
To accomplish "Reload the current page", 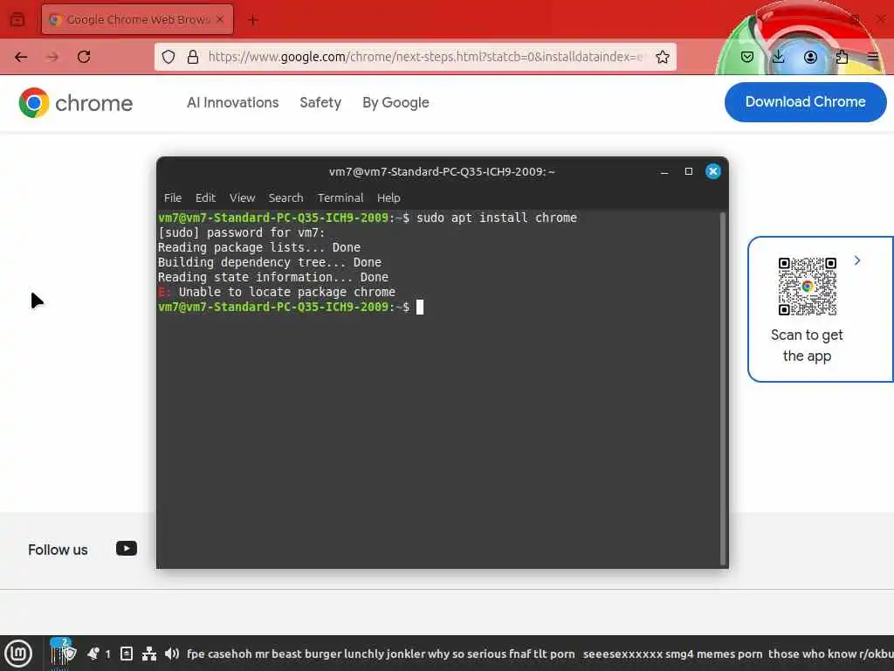I will pos(84,57).
